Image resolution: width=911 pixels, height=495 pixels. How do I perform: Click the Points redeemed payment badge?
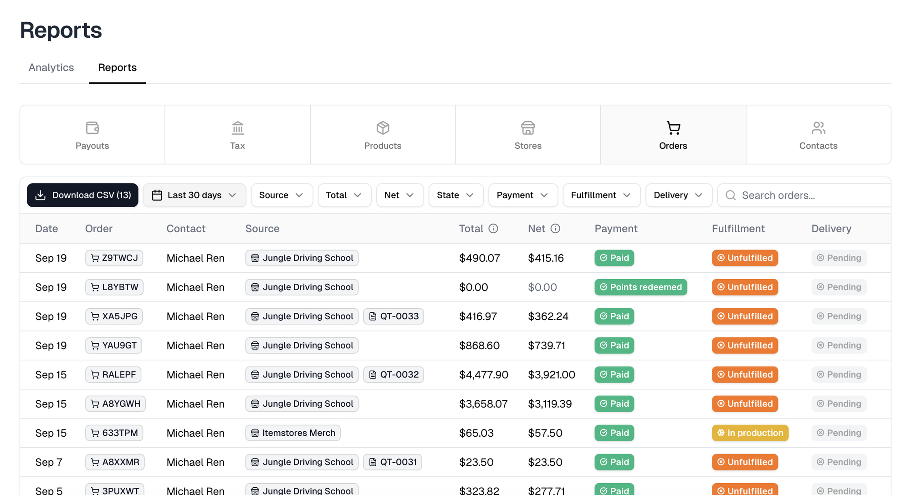coord(641,287)
